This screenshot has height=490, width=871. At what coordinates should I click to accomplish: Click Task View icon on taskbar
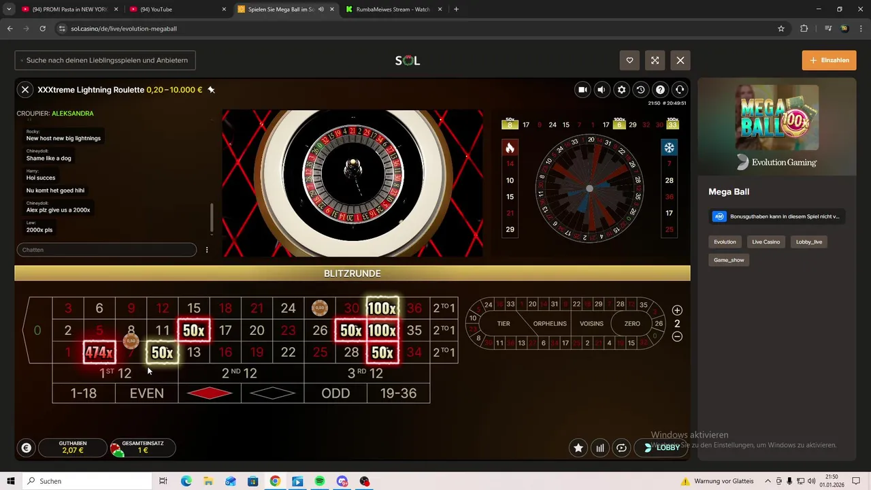pyautogui.click(x=163, y=481)
